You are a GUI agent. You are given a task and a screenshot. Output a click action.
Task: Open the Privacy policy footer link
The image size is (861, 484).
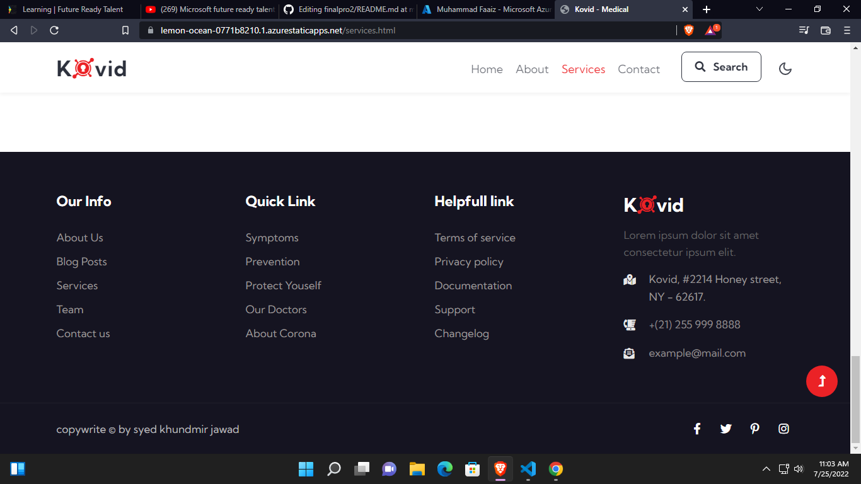point(469,262)
